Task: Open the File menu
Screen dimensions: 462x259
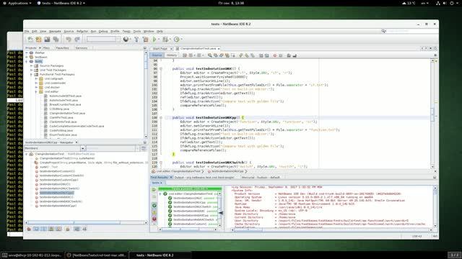Action: click(27, 31)
